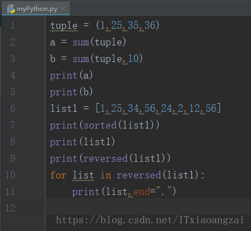Click line number 6 in gutter
Screen dimensions: 251x231
(x=13, y=109)
